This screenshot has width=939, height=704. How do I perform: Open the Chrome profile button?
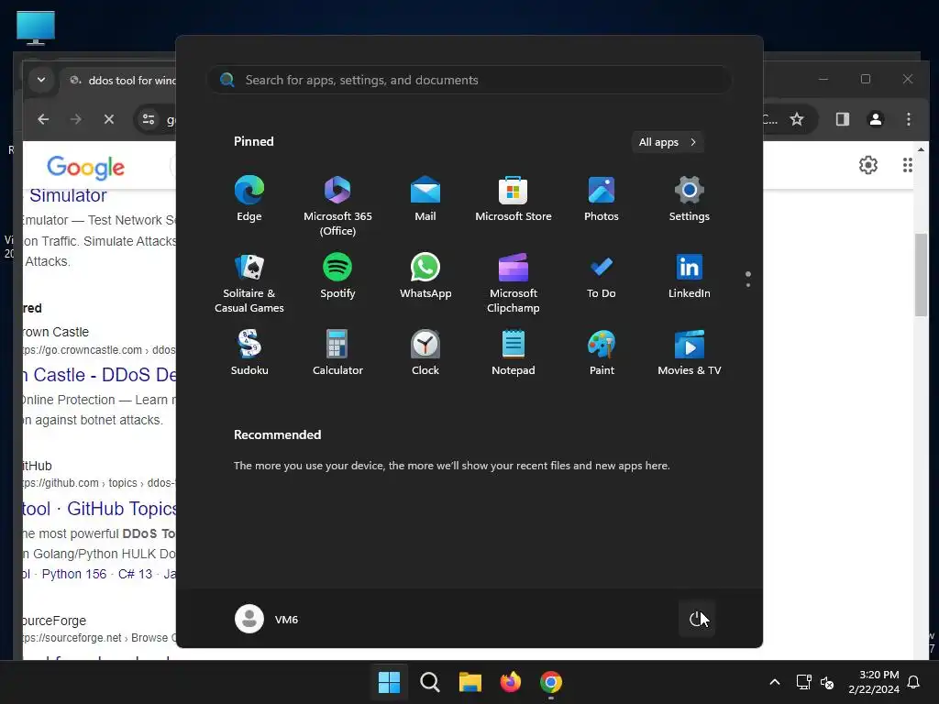coord(876,119)
